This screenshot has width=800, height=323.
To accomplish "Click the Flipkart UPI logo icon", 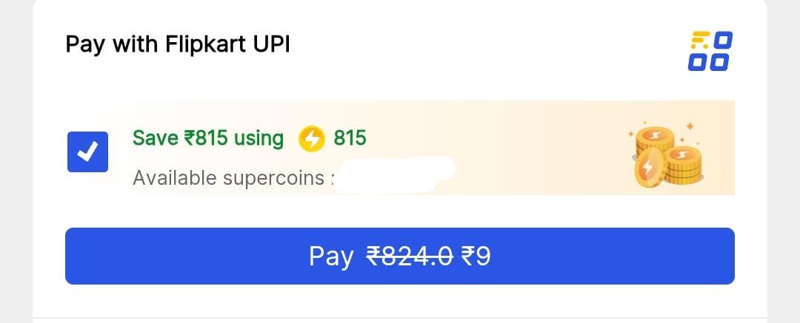I will [710, 51].
